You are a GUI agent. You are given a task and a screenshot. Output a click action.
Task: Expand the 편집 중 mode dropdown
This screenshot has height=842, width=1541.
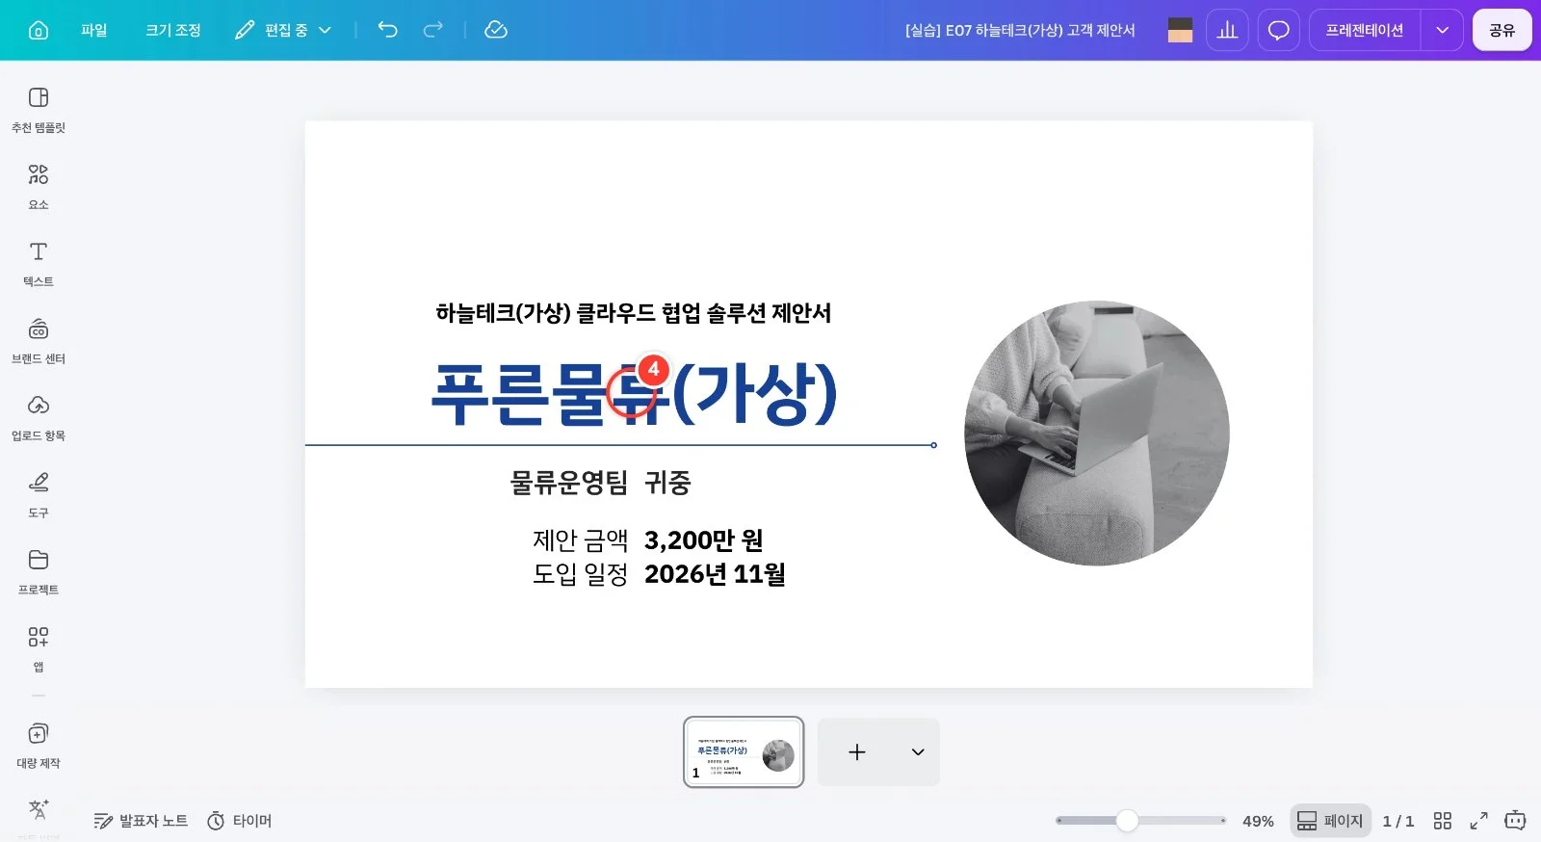pos(283,30)
